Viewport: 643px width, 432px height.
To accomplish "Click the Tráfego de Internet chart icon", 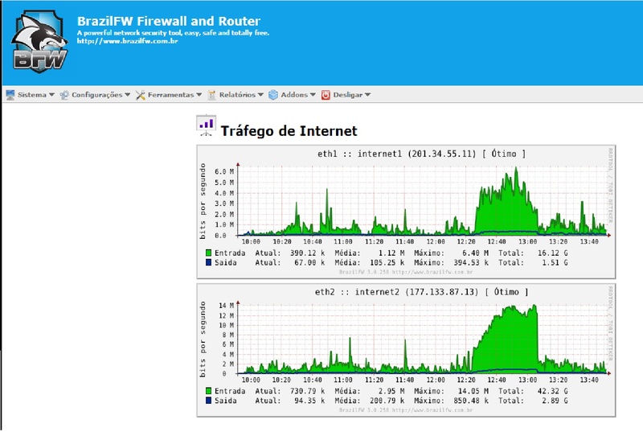I will tap(206, 125).
